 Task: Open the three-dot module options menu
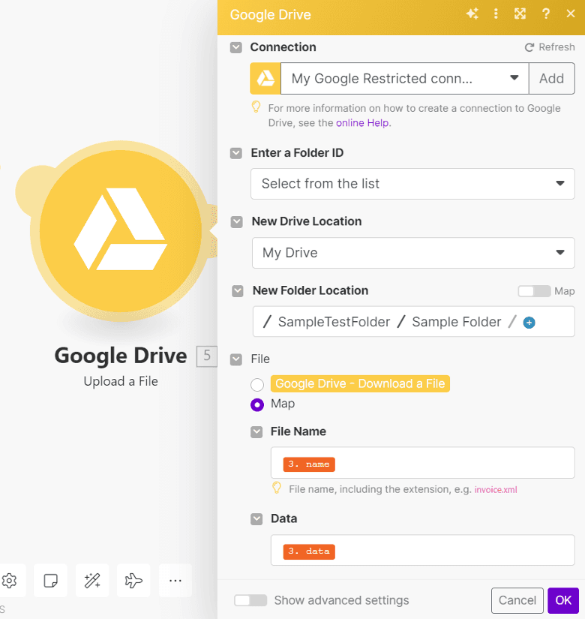tap(496, 14)
